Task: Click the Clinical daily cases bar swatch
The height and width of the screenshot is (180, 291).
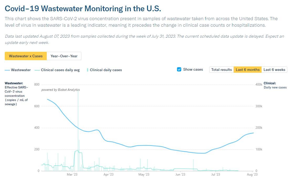Action: click(x=87, y=70)
